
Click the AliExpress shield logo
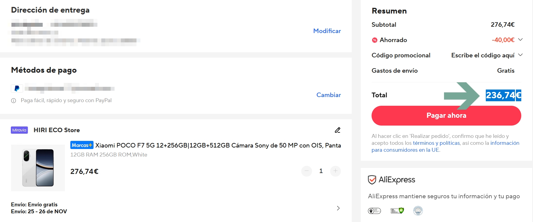coord(372,180)
